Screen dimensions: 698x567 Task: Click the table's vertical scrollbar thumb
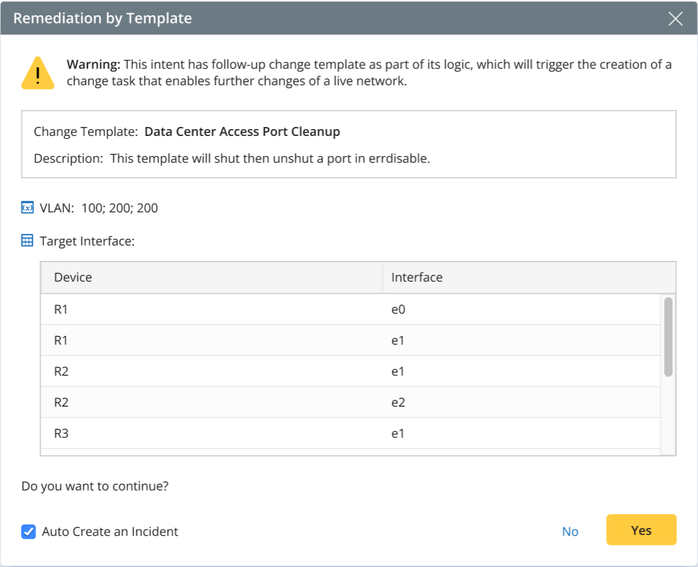667,337
